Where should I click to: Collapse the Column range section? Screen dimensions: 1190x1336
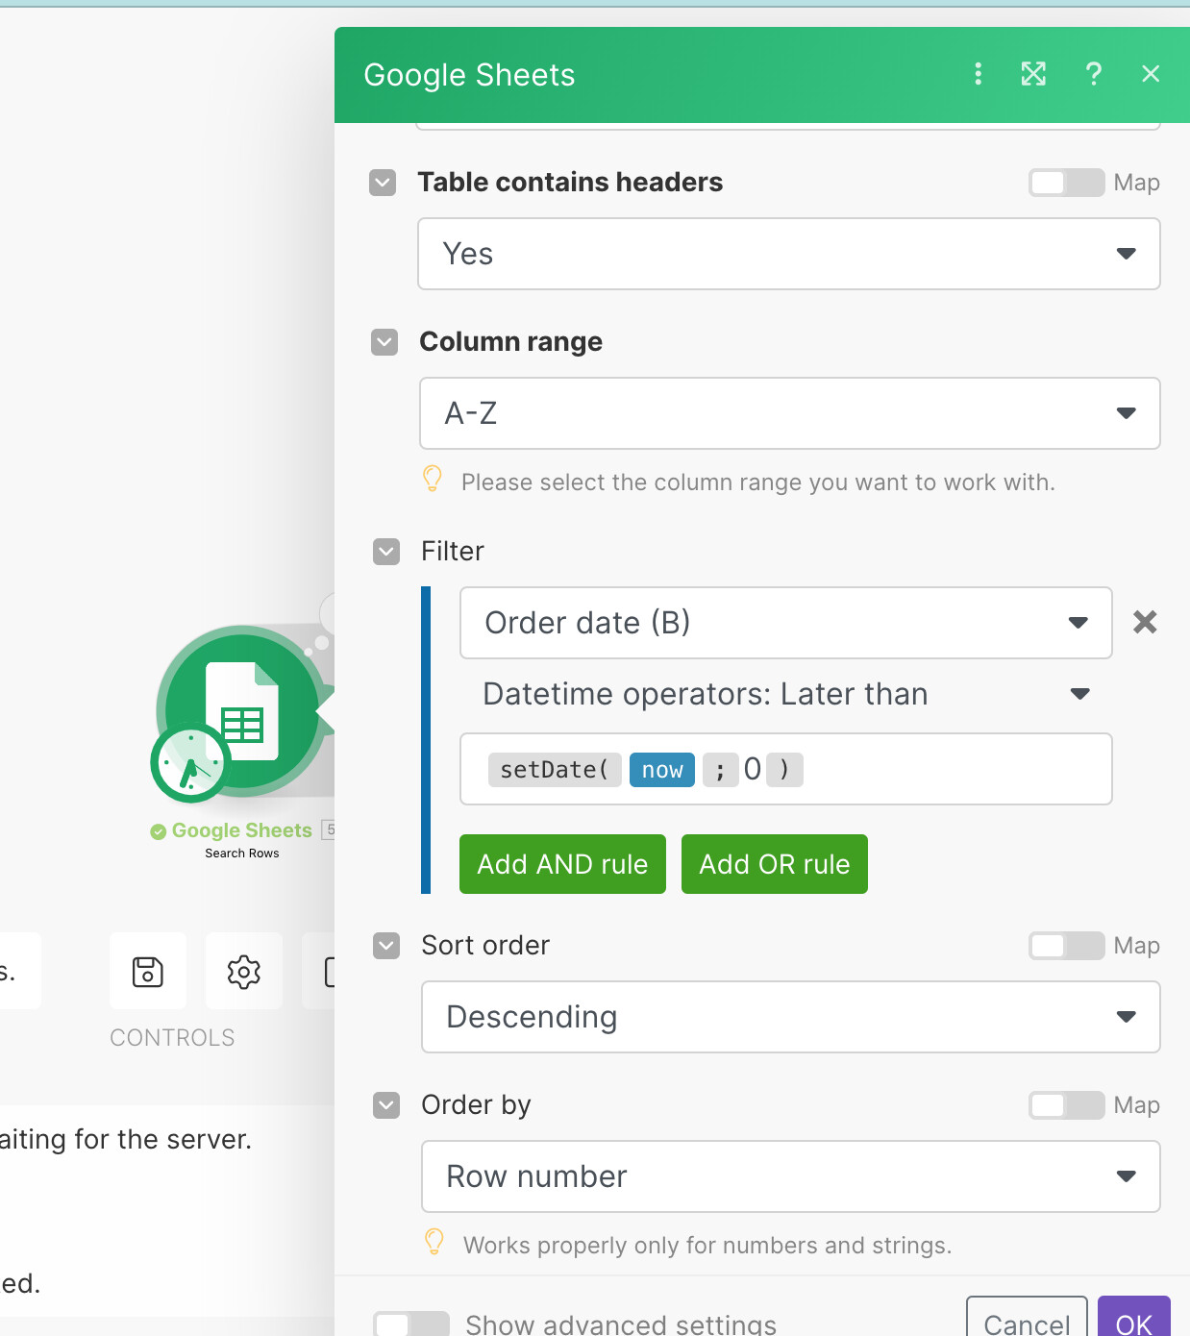(384, 342)
